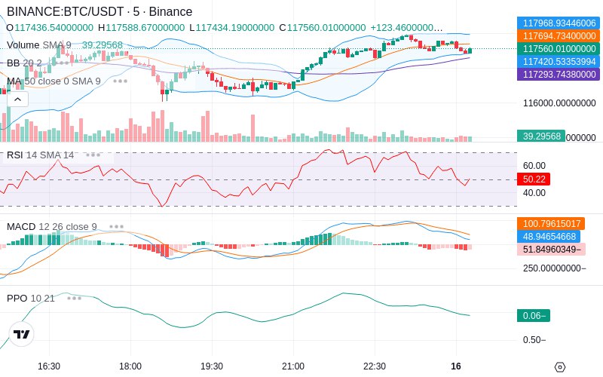Click the green current price label 117560.01000000

tap(559, 48)
